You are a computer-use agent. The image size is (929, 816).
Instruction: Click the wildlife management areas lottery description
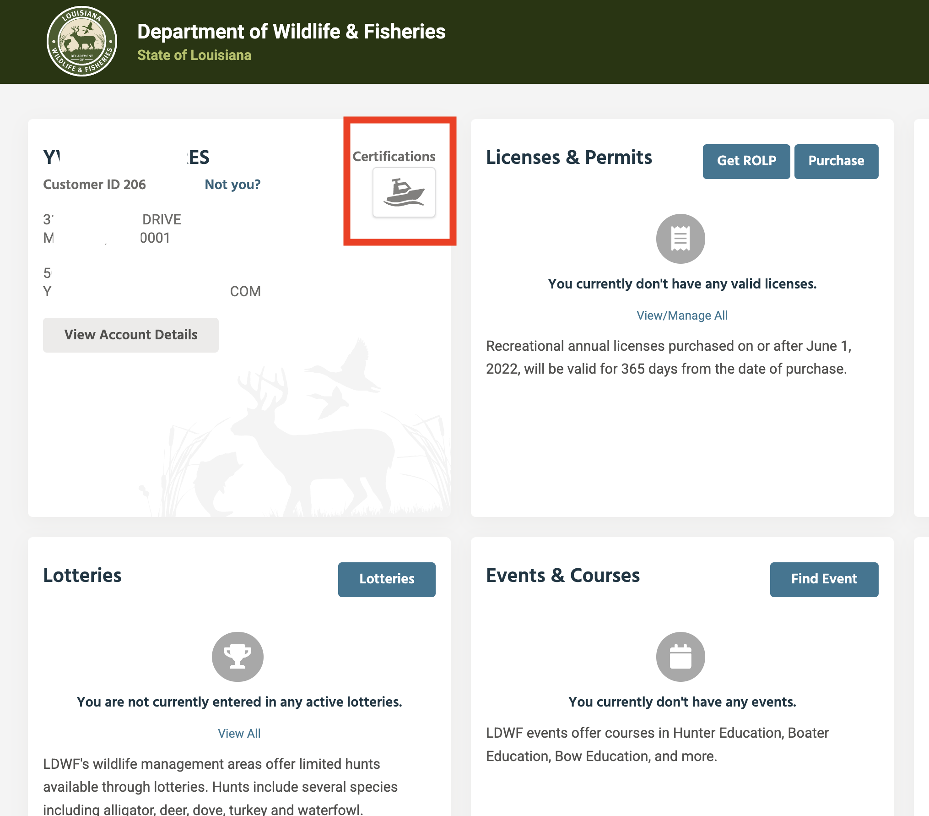pos(221,787)
